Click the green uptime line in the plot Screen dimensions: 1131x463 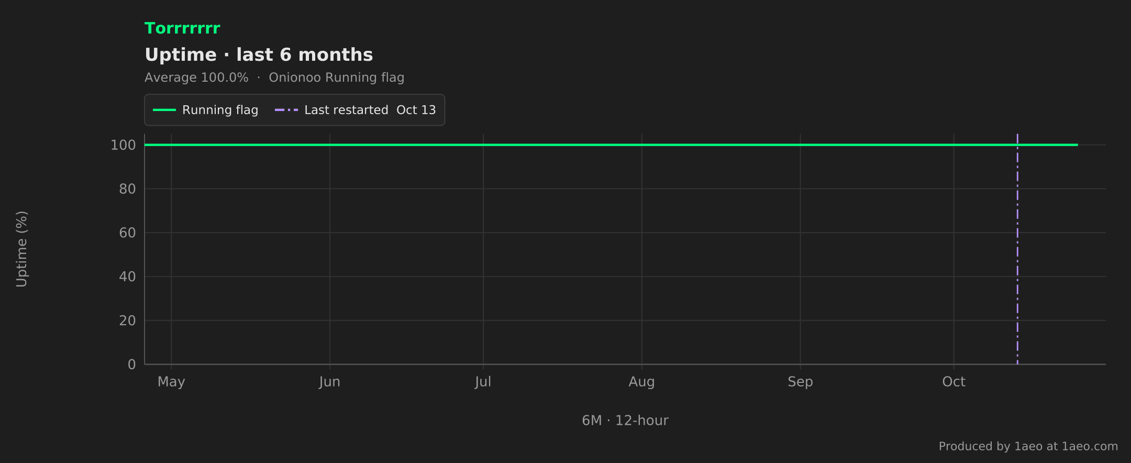point(611,145)
